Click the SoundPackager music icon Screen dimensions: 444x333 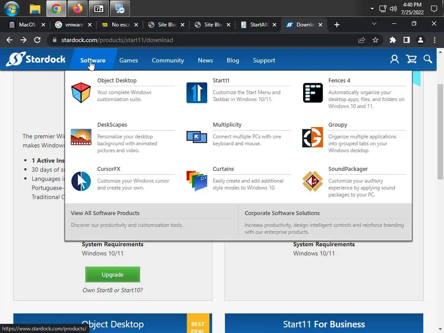(x=313, y=181)
